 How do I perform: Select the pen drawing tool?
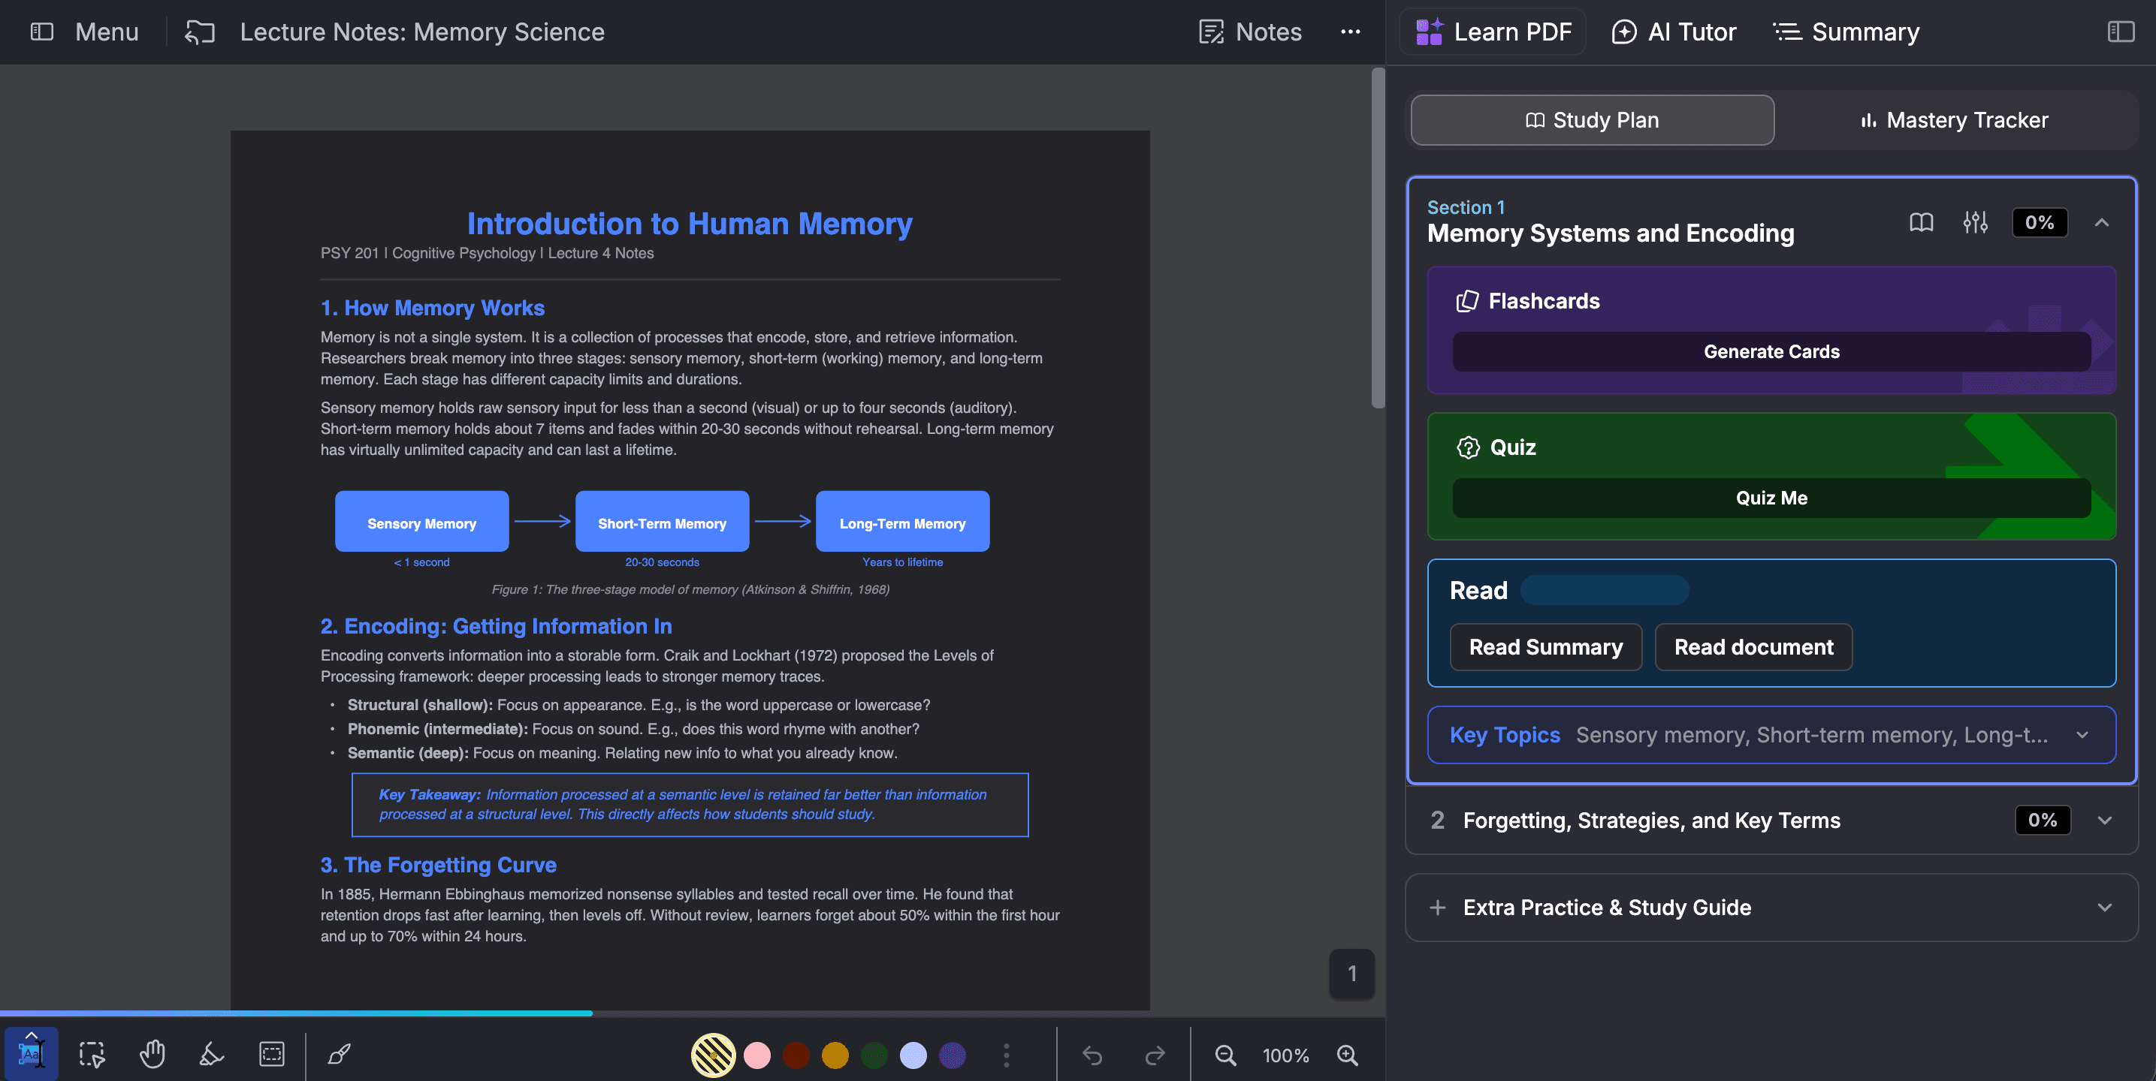(339, 1054)
